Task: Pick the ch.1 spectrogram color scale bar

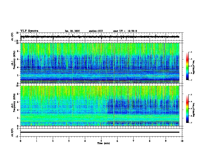Action: pyautogui.click(x=187, y=66)
